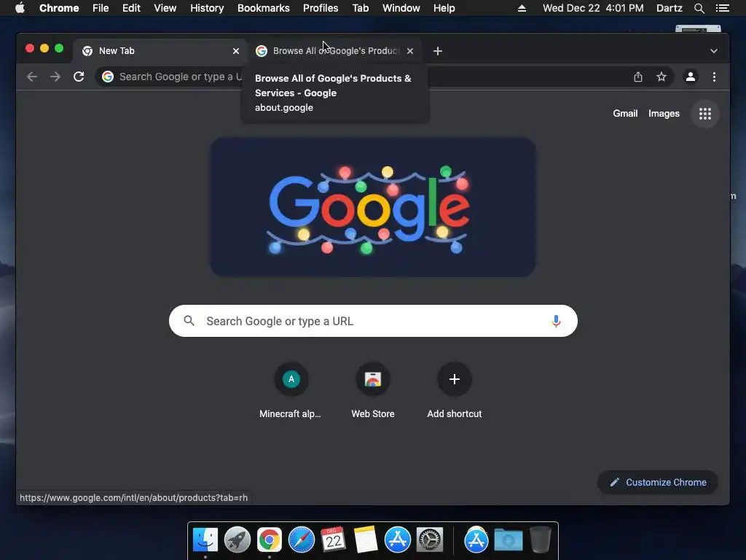Viewport: 746px width, 560px height.
Task: Click the eject icon in menu bar
Action: coord(522,8)
